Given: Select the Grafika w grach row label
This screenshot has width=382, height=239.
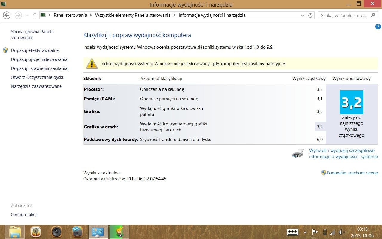Looking at the screenshot, I should (101, 127).
